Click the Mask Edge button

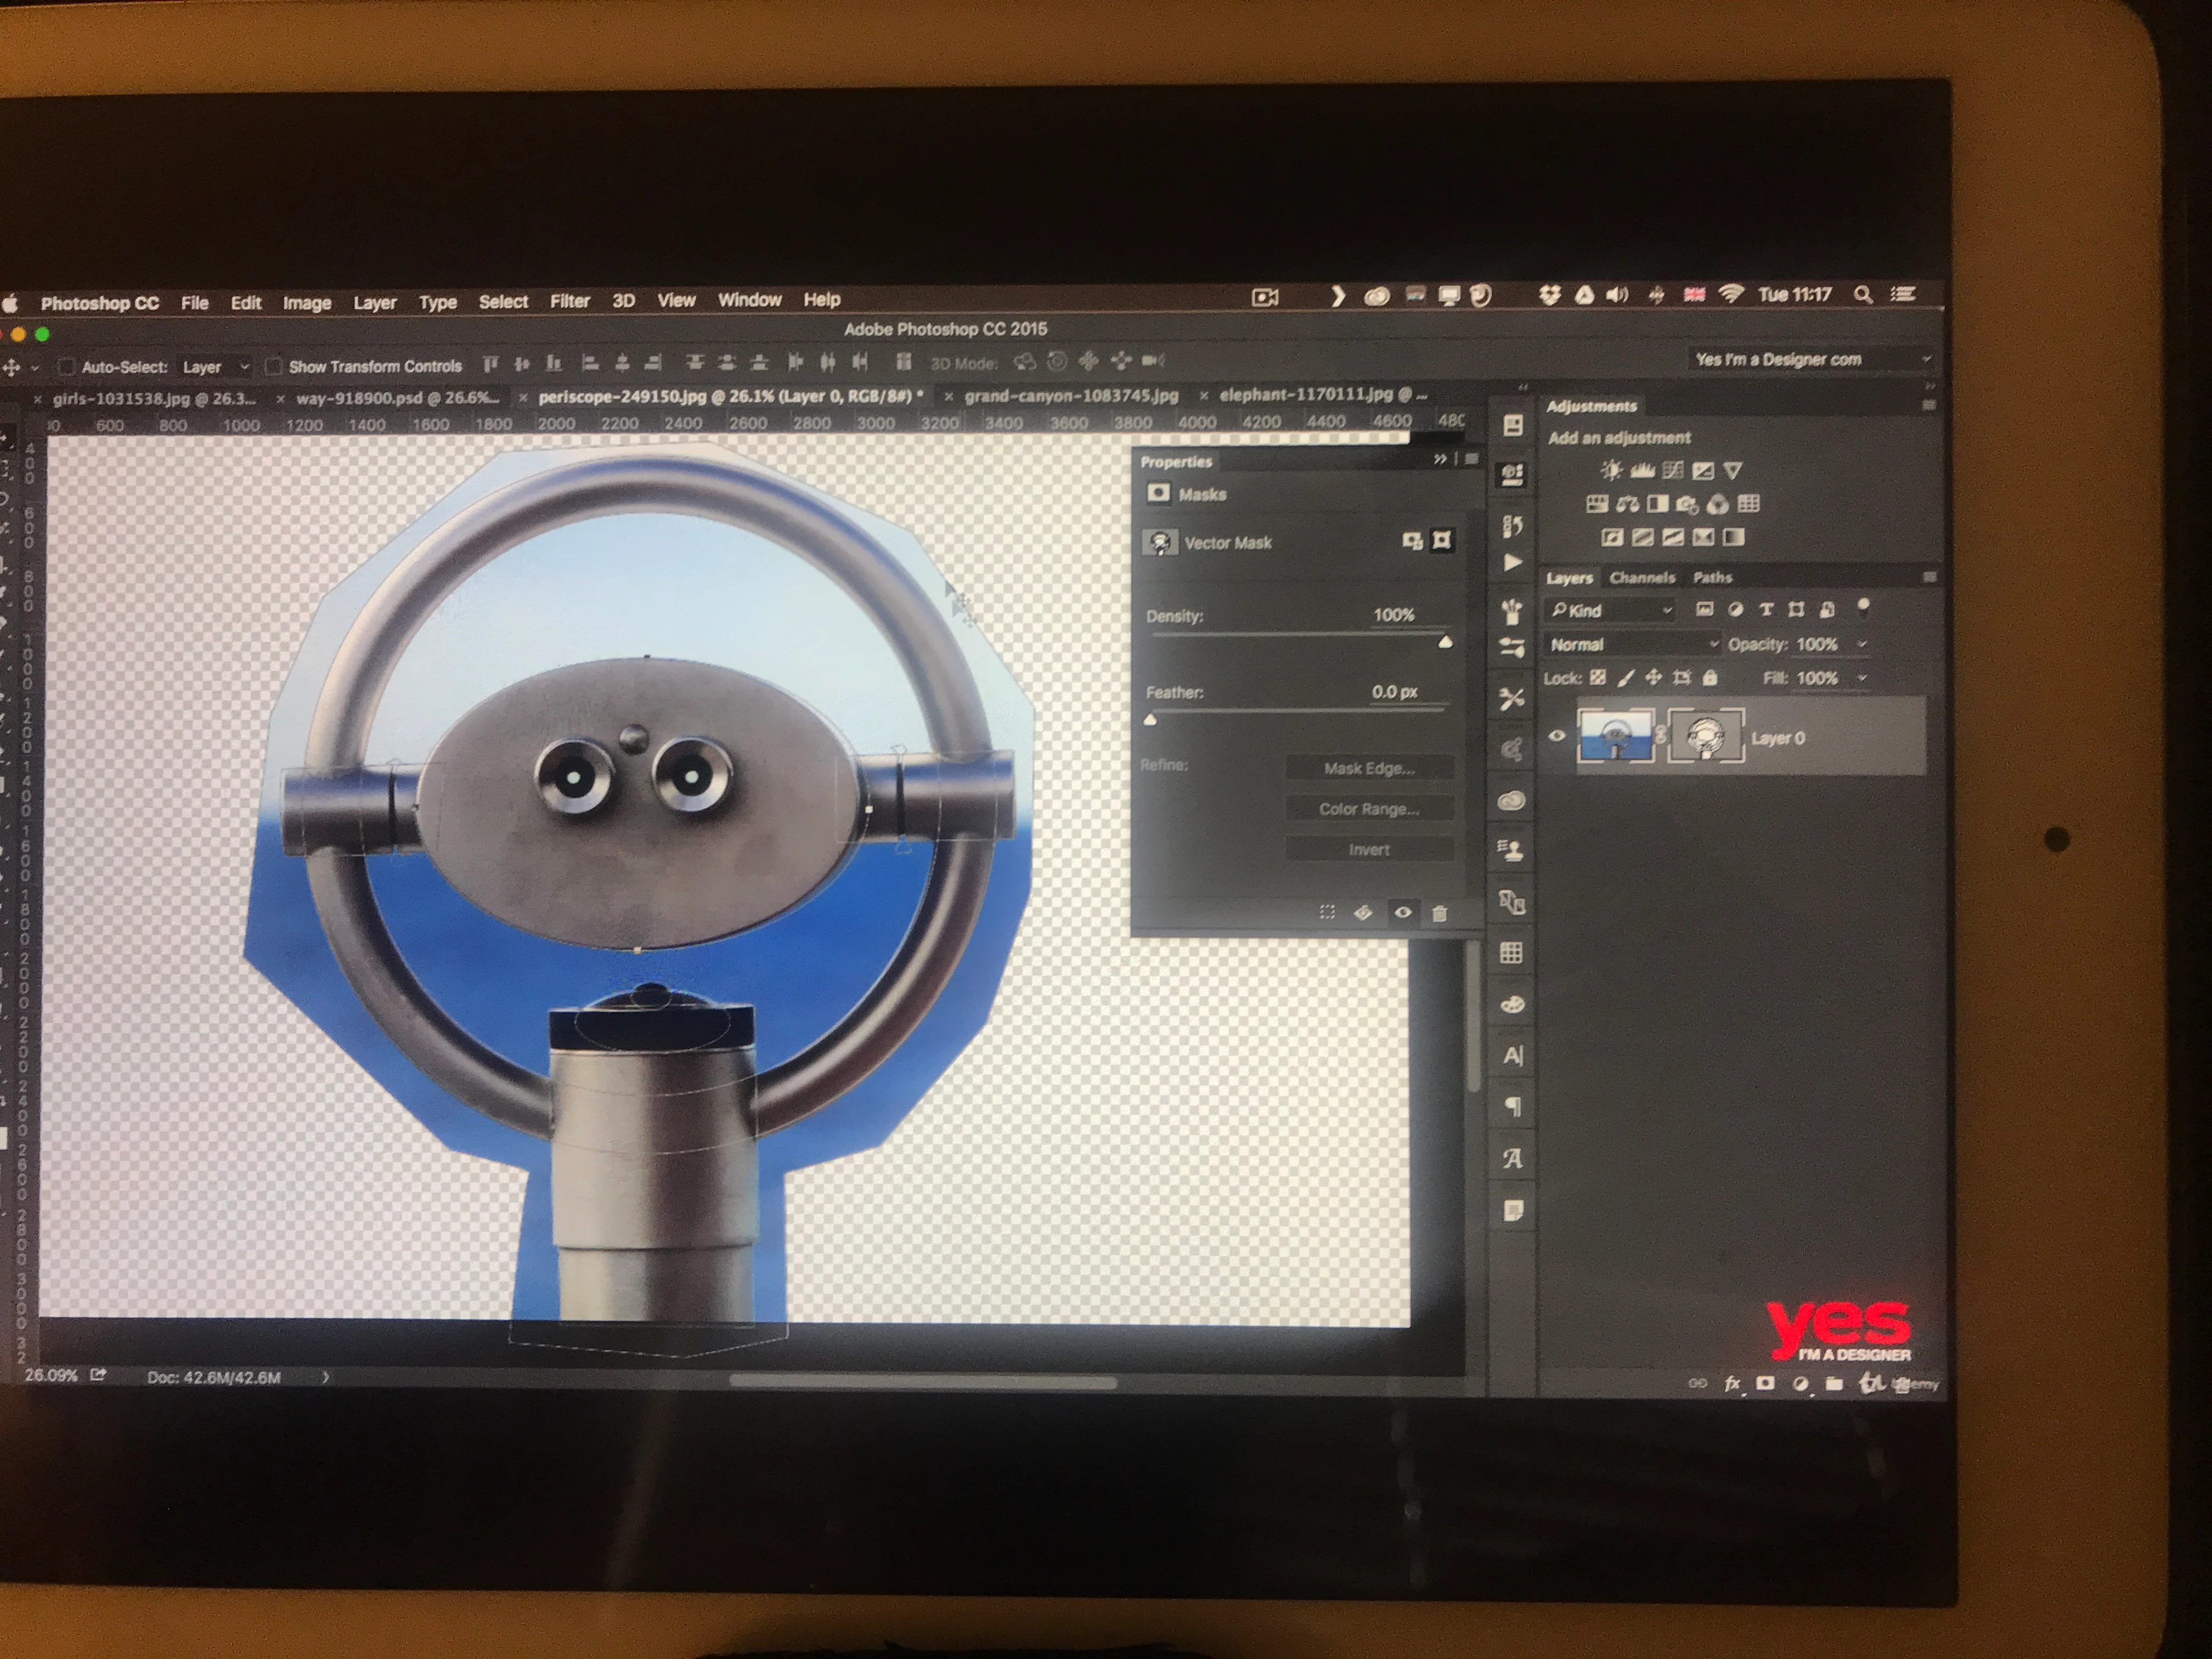pyautogui.click(x=1369, y=768)
